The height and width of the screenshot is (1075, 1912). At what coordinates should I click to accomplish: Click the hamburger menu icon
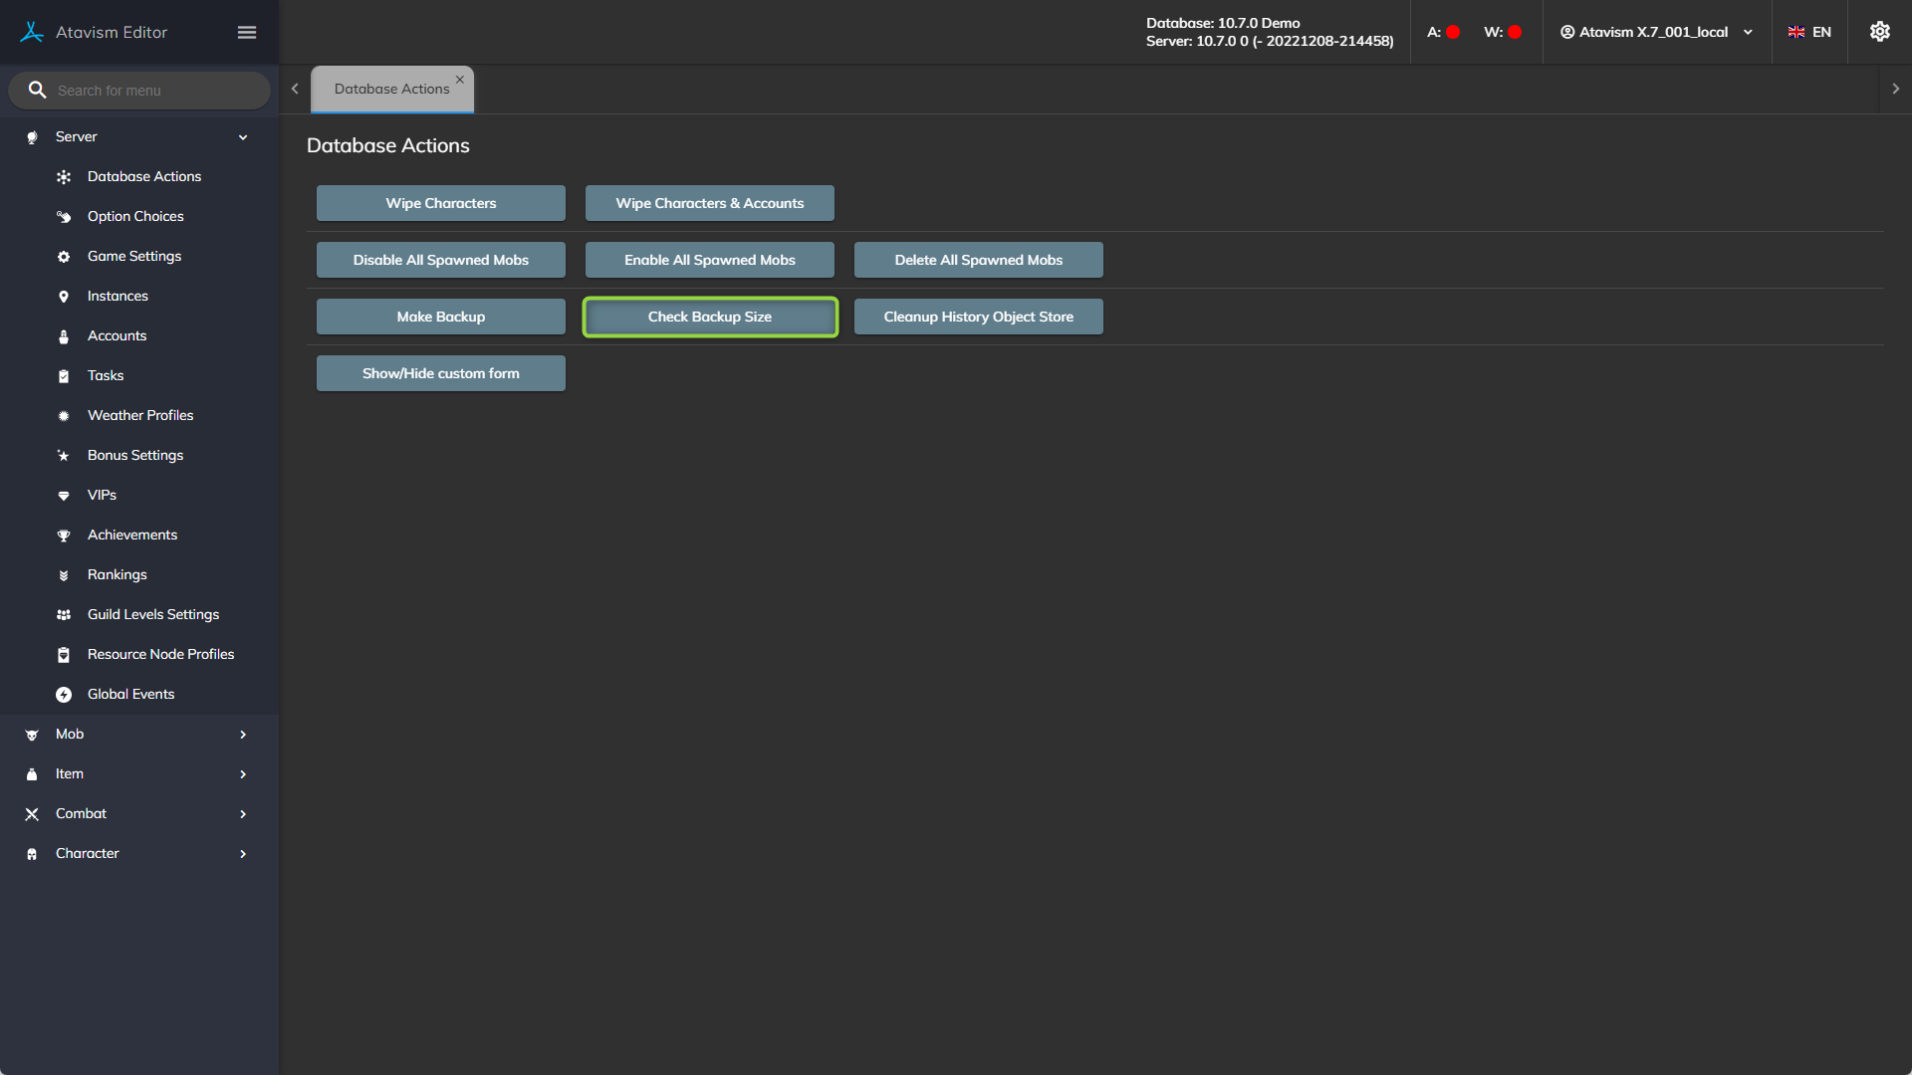(x=247, y=33)
